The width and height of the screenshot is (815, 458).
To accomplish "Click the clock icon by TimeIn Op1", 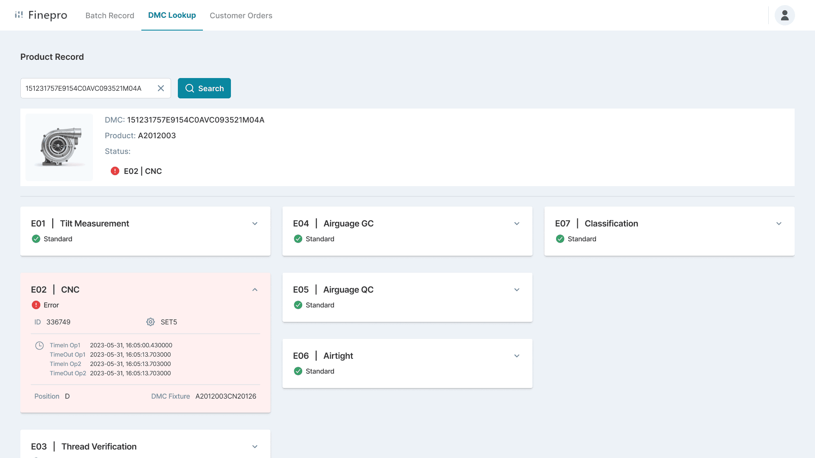I will [39, 345].
